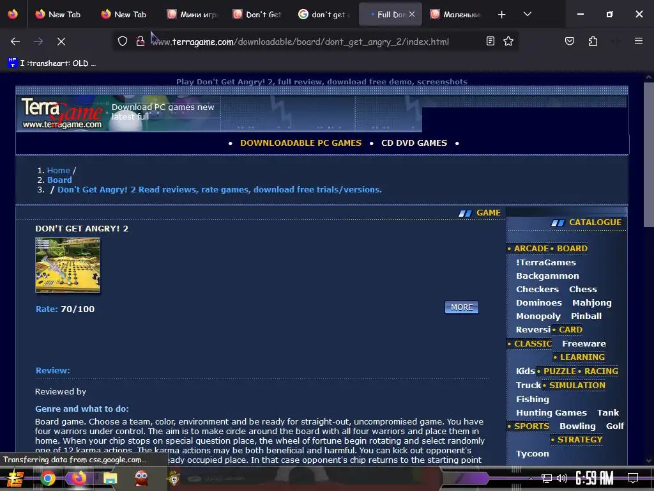Open Freeware catalogue link
Viewport: 654px width, 491px height.
584,343
